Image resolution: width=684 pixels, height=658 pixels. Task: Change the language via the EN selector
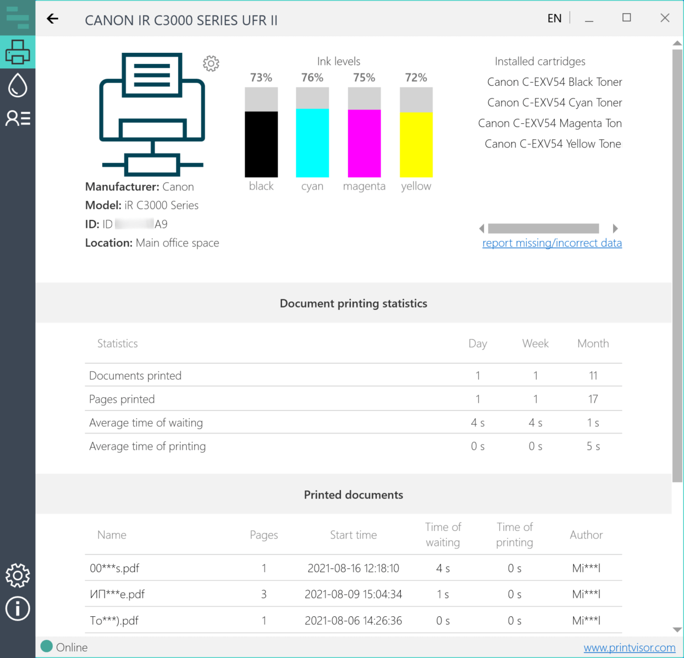pyautogui.click(x=554, y=19)
